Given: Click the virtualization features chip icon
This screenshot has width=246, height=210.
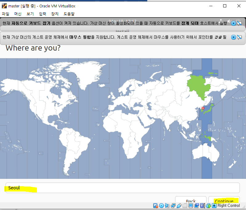Looking at the screenshot, I should (202, 206).
